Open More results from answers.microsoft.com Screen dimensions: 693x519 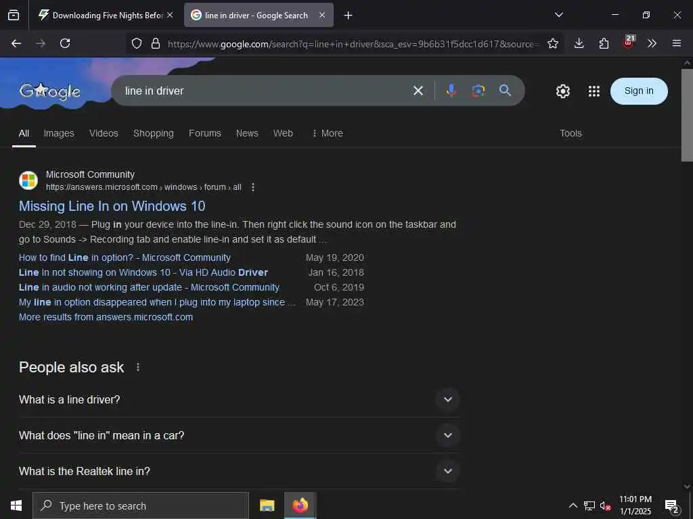[106, 318]
